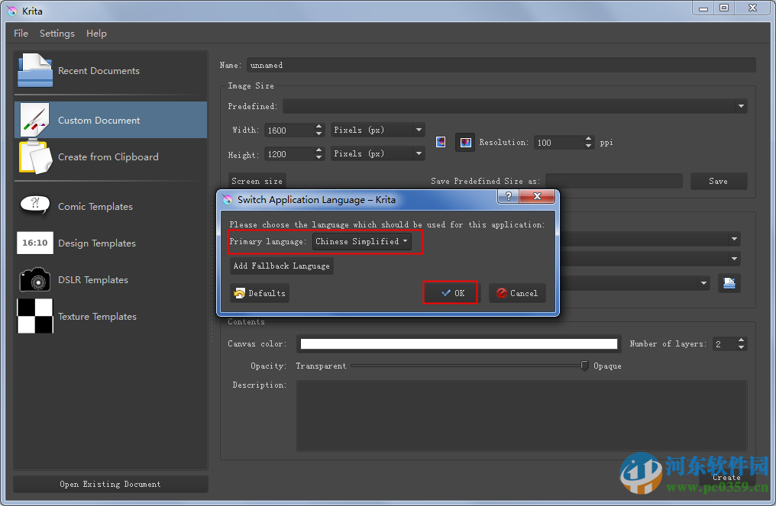776x506 pixels.
Task: Click OK in the language dialog
Action: [x=451, y=293]
